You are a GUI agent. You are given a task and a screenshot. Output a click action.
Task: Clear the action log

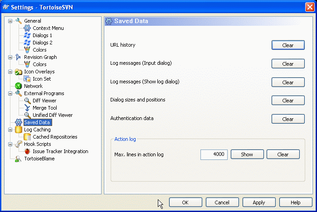click(283, 154)
